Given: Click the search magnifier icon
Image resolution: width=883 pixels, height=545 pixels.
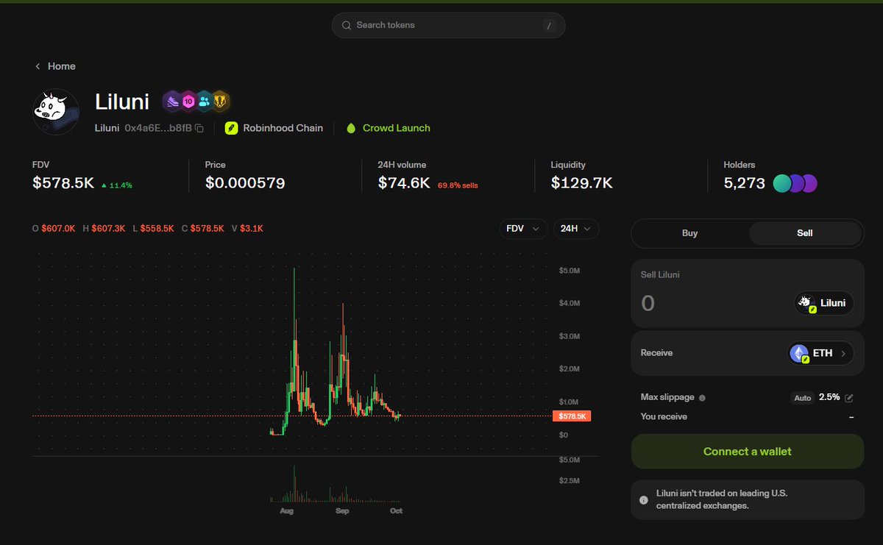Looking at the screenshot, I should 347,25.
